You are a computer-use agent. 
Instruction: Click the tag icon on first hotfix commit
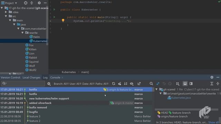click(105, 90)
